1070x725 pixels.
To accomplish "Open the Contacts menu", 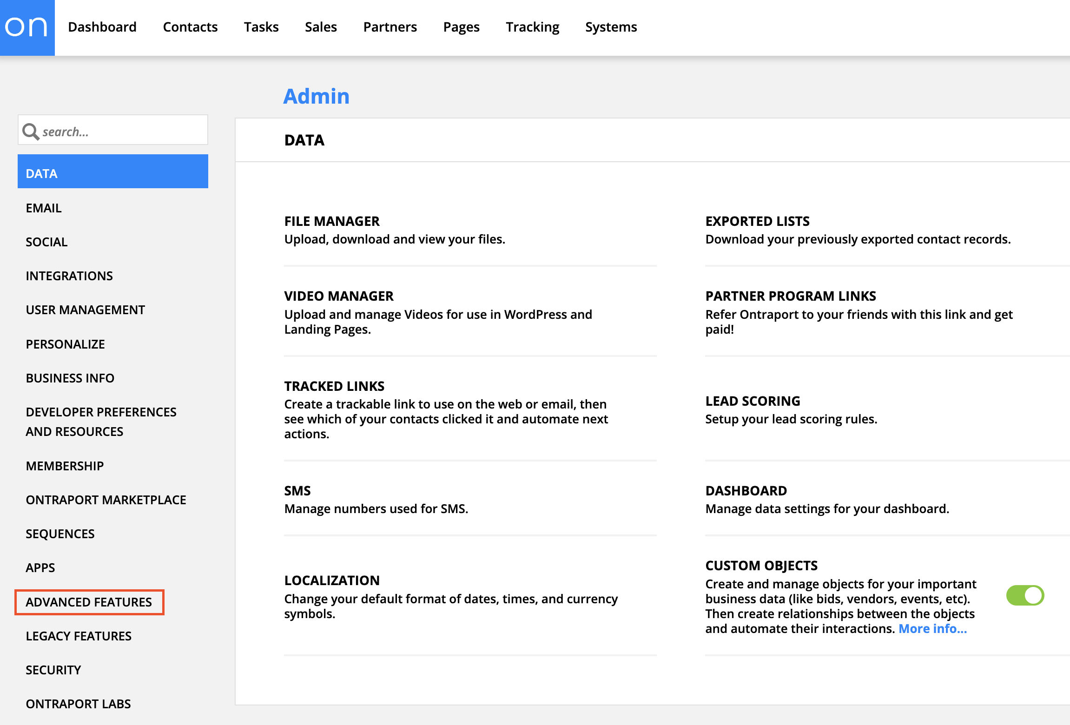I will [190, 27].
